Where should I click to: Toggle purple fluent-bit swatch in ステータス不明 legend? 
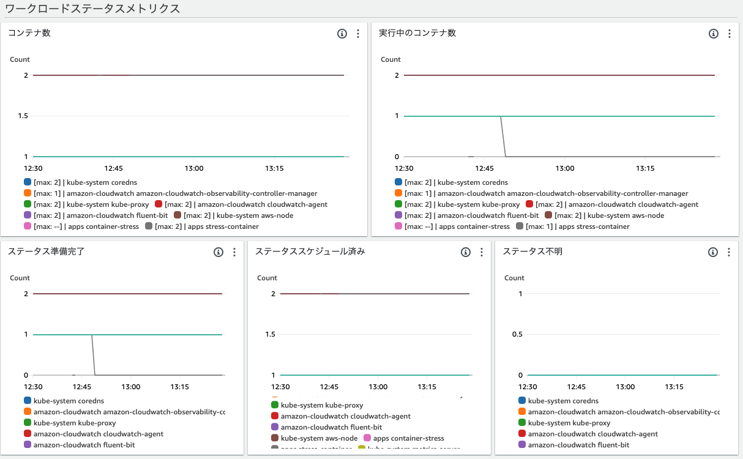click(522, 445)
